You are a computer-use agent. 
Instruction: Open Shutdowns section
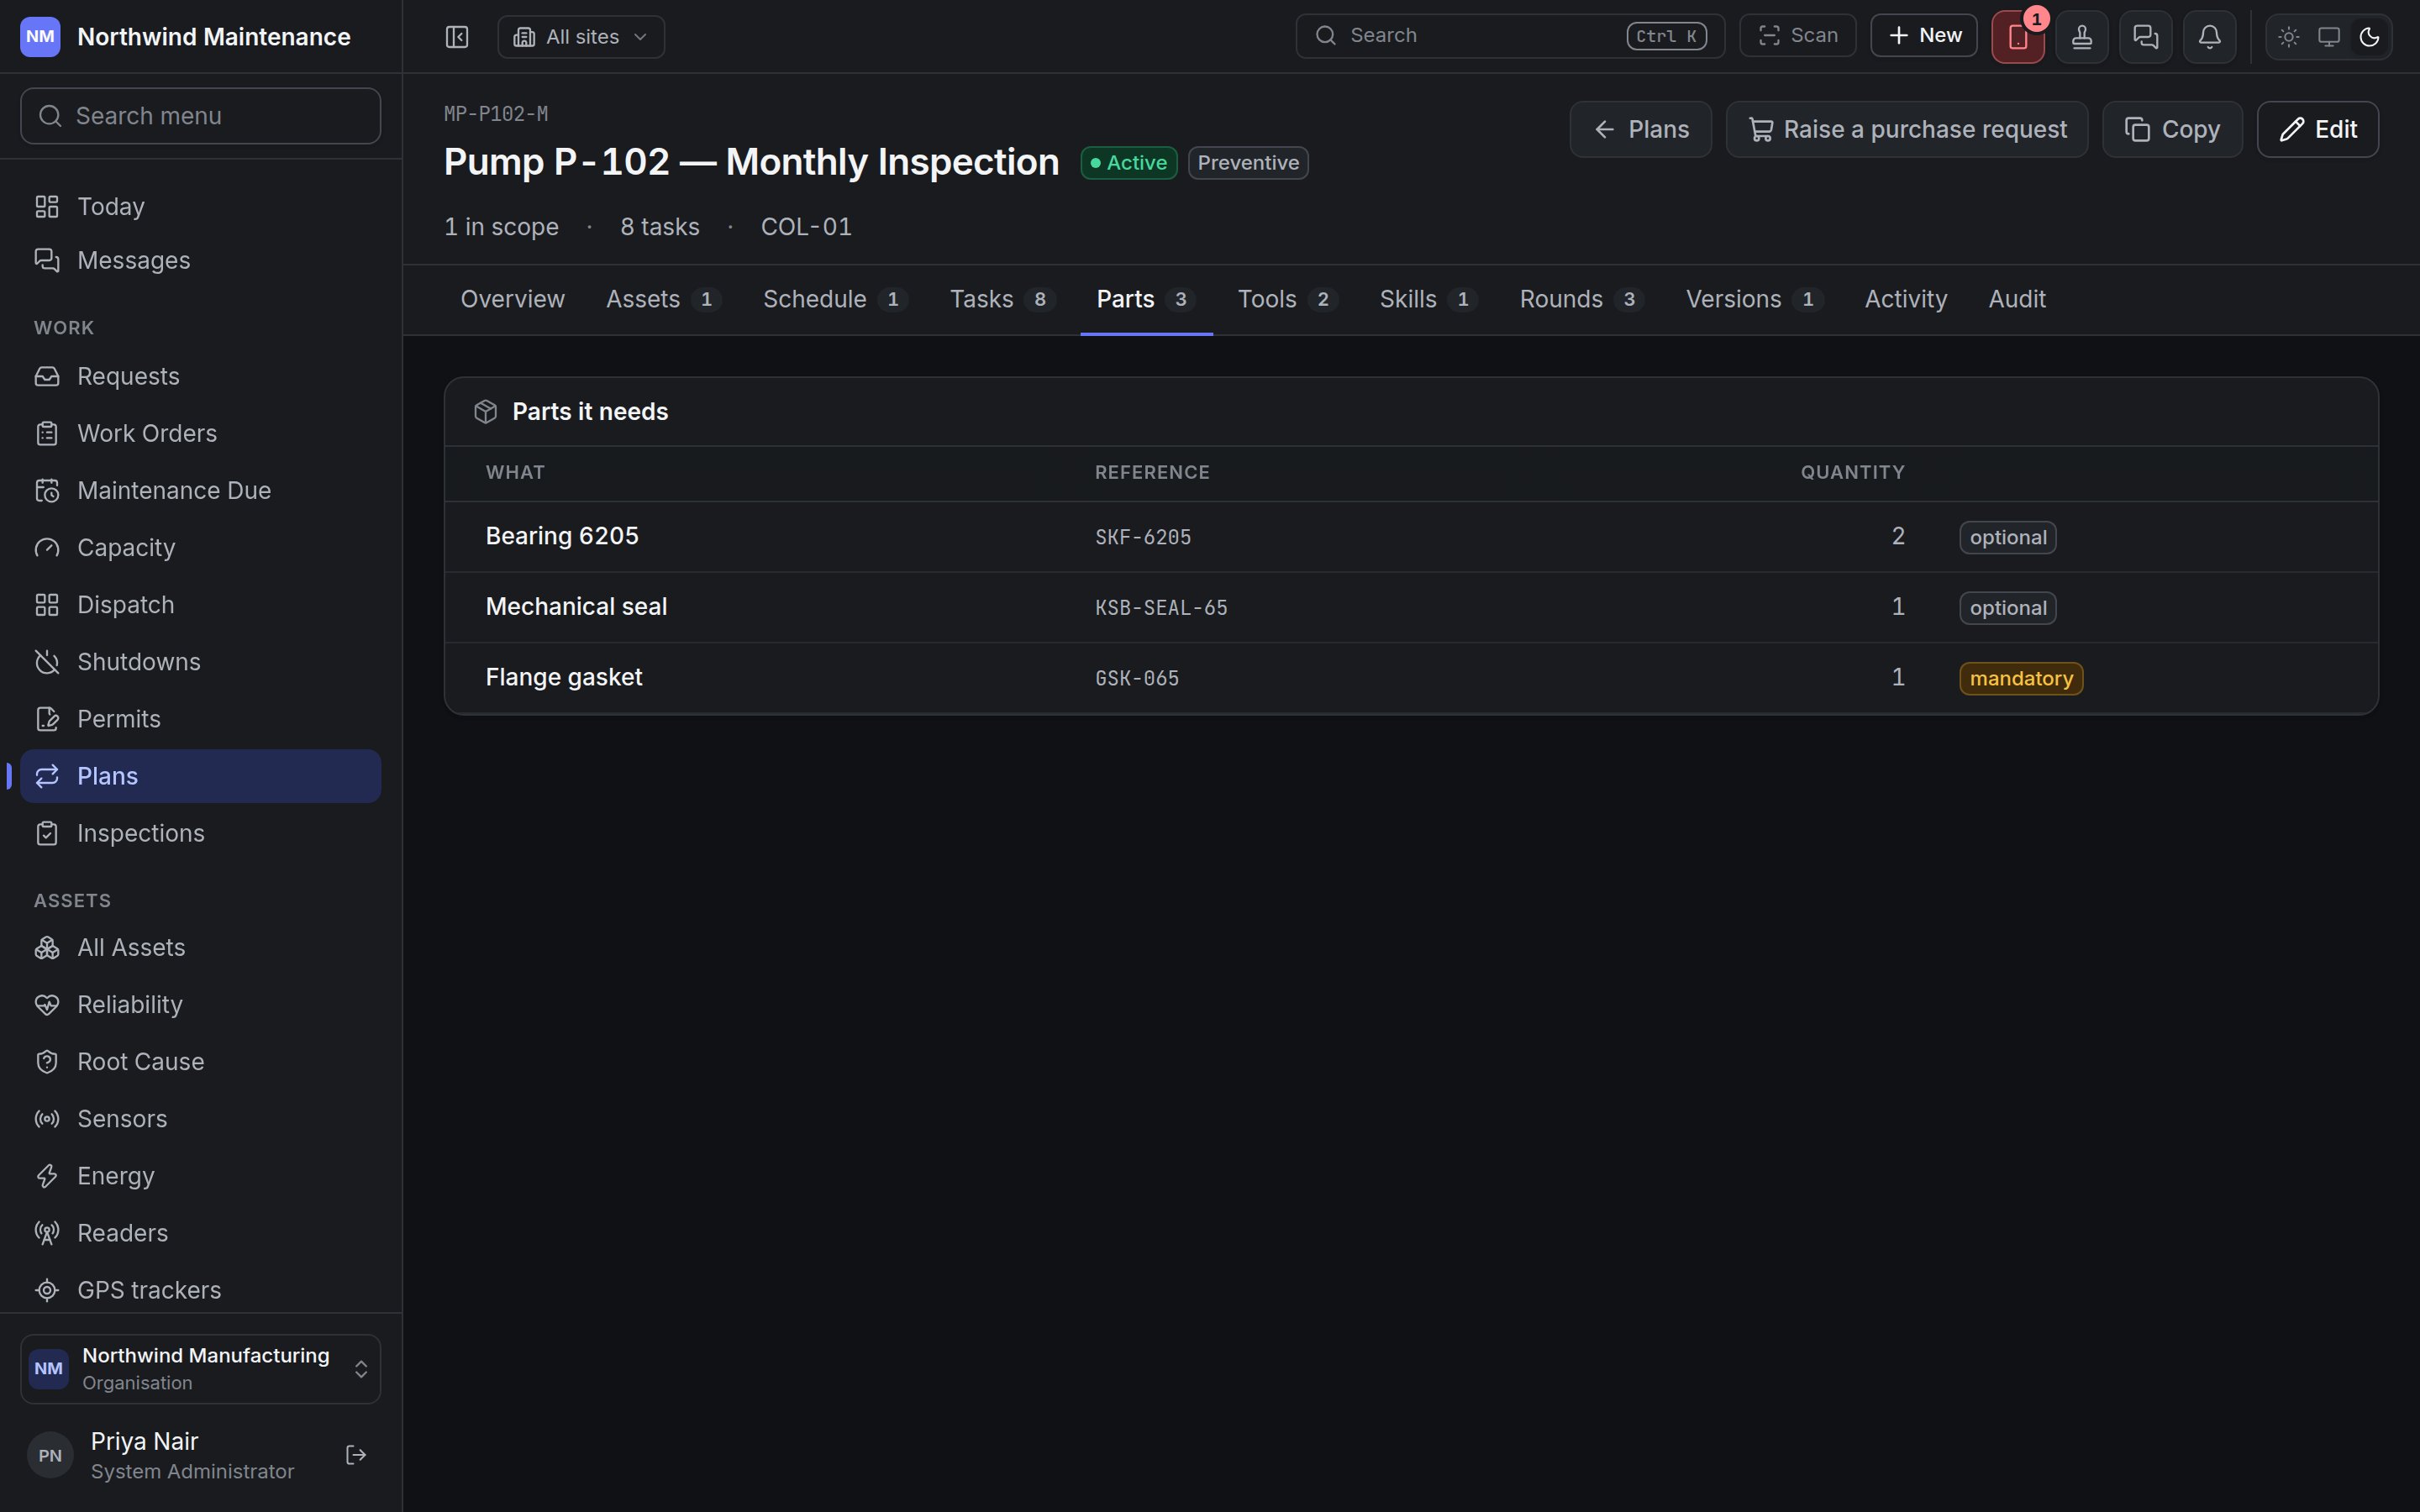(200, 662)
